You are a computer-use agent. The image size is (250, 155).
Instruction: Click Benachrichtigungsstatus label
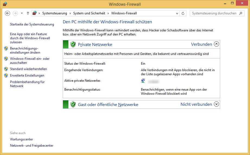pos(82,90)
